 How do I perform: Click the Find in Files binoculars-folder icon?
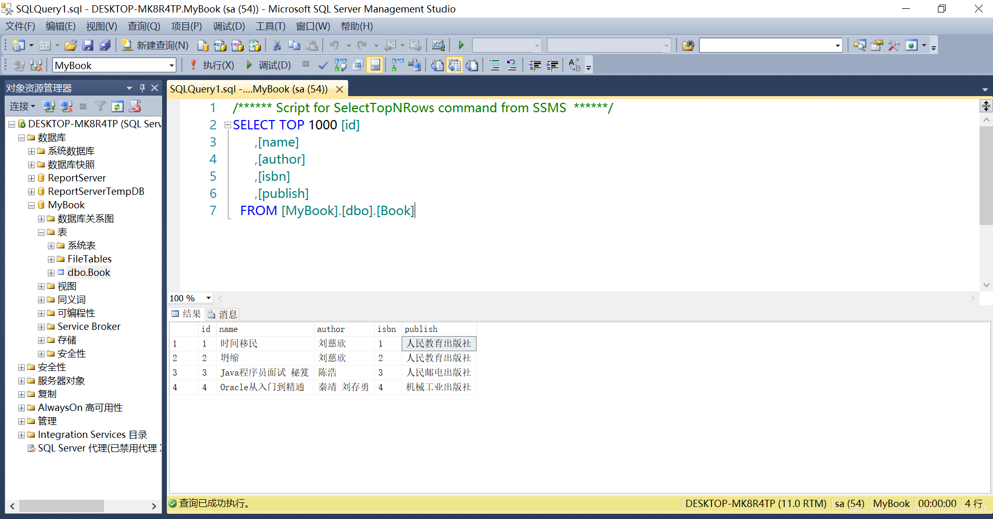click(x=688, y=46)
